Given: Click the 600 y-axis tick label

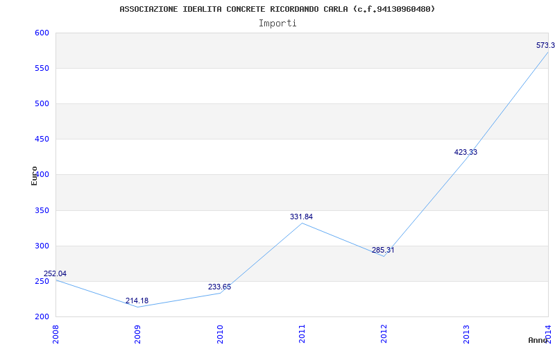Looking at the screenshot, I should (x=42, y=33).
